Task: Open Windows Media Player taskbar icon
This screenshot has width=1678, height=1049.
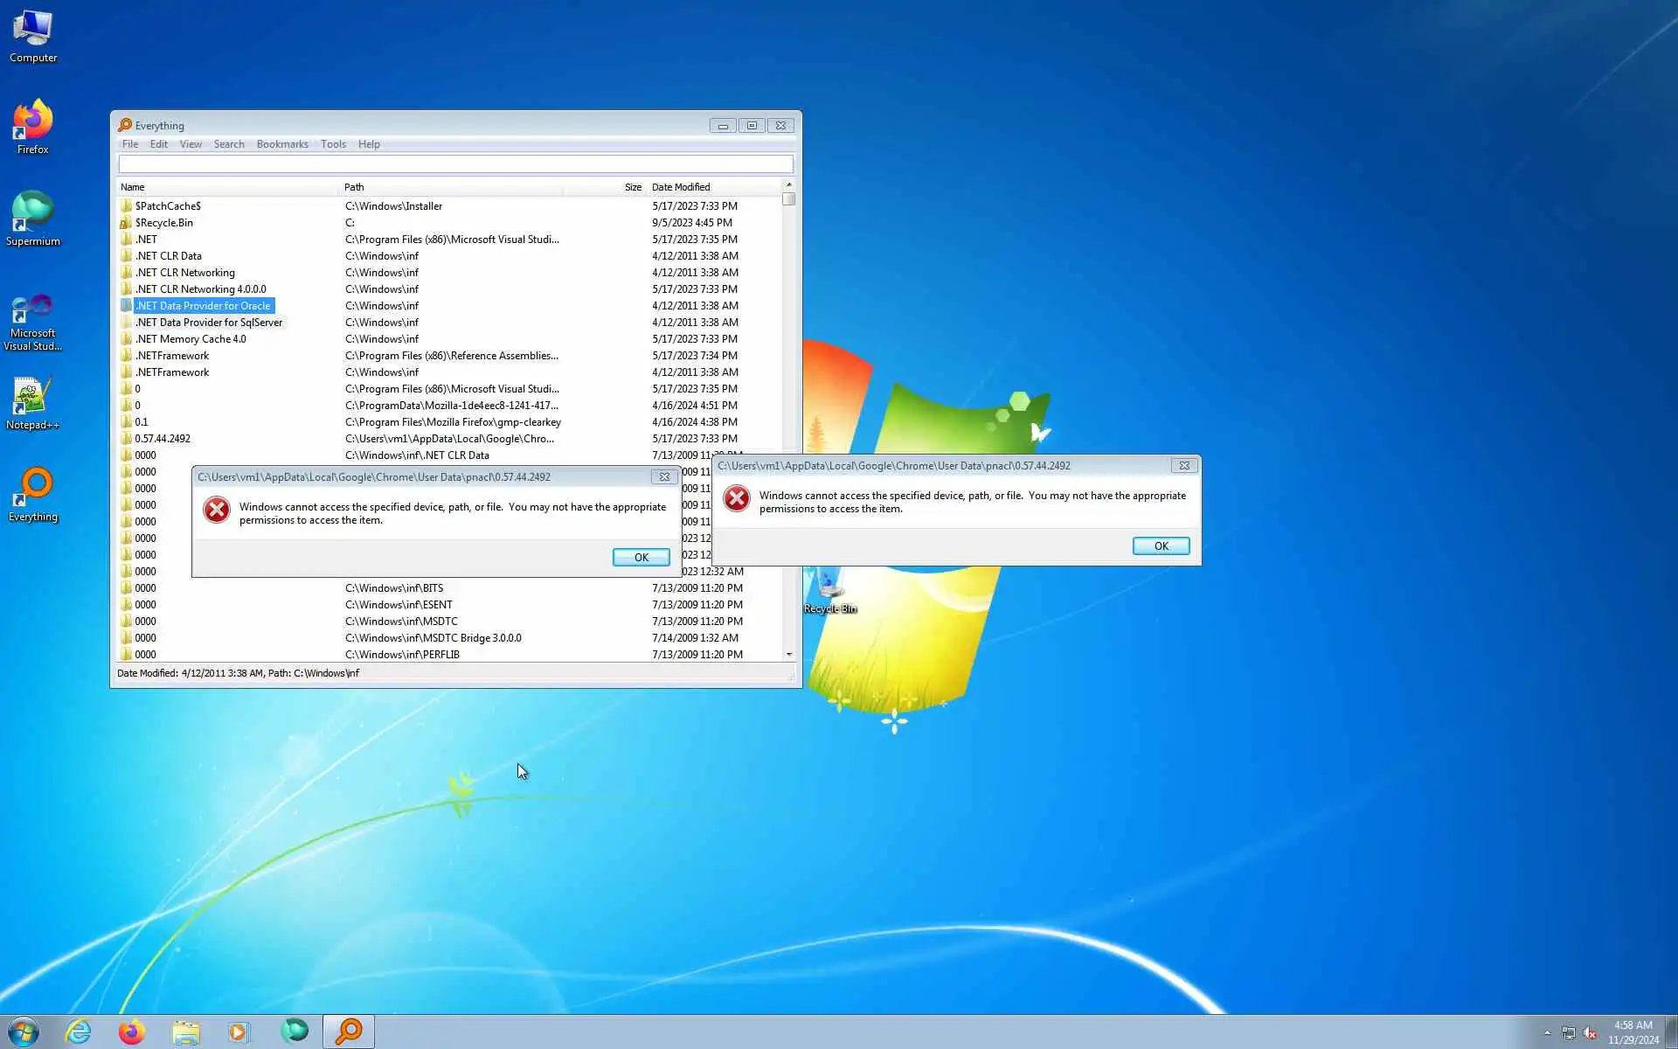Action: click(239, 1032)
